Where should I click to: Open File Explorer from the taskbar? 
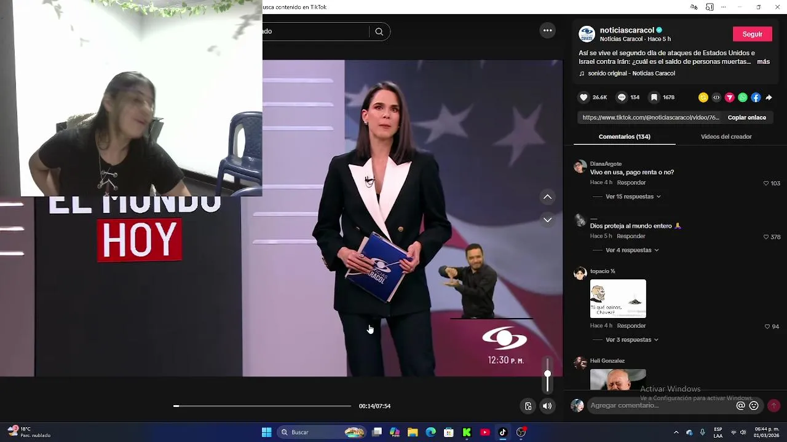click(x=413, y=432)
